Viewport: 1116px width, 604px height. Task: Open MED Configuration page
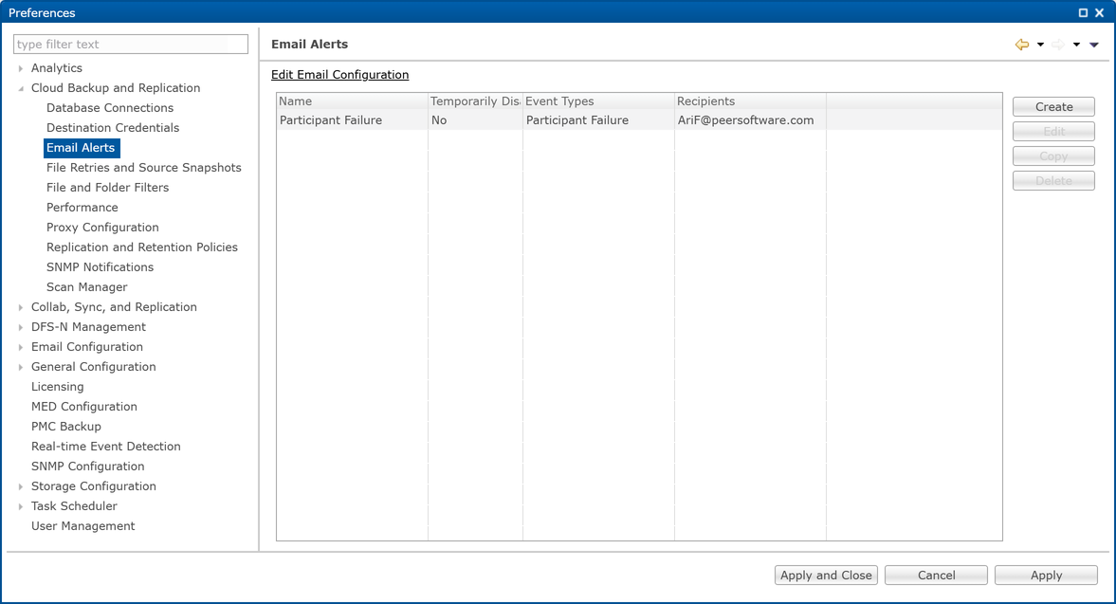point(84,407)
